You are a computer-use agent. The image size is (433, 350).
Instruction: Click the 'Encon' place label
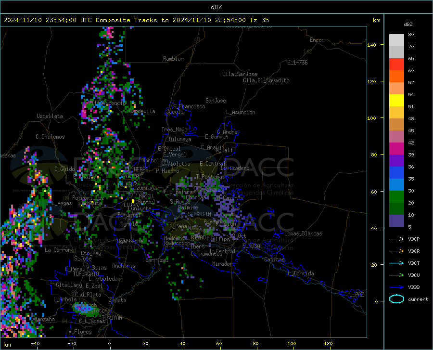click(317, 40)
